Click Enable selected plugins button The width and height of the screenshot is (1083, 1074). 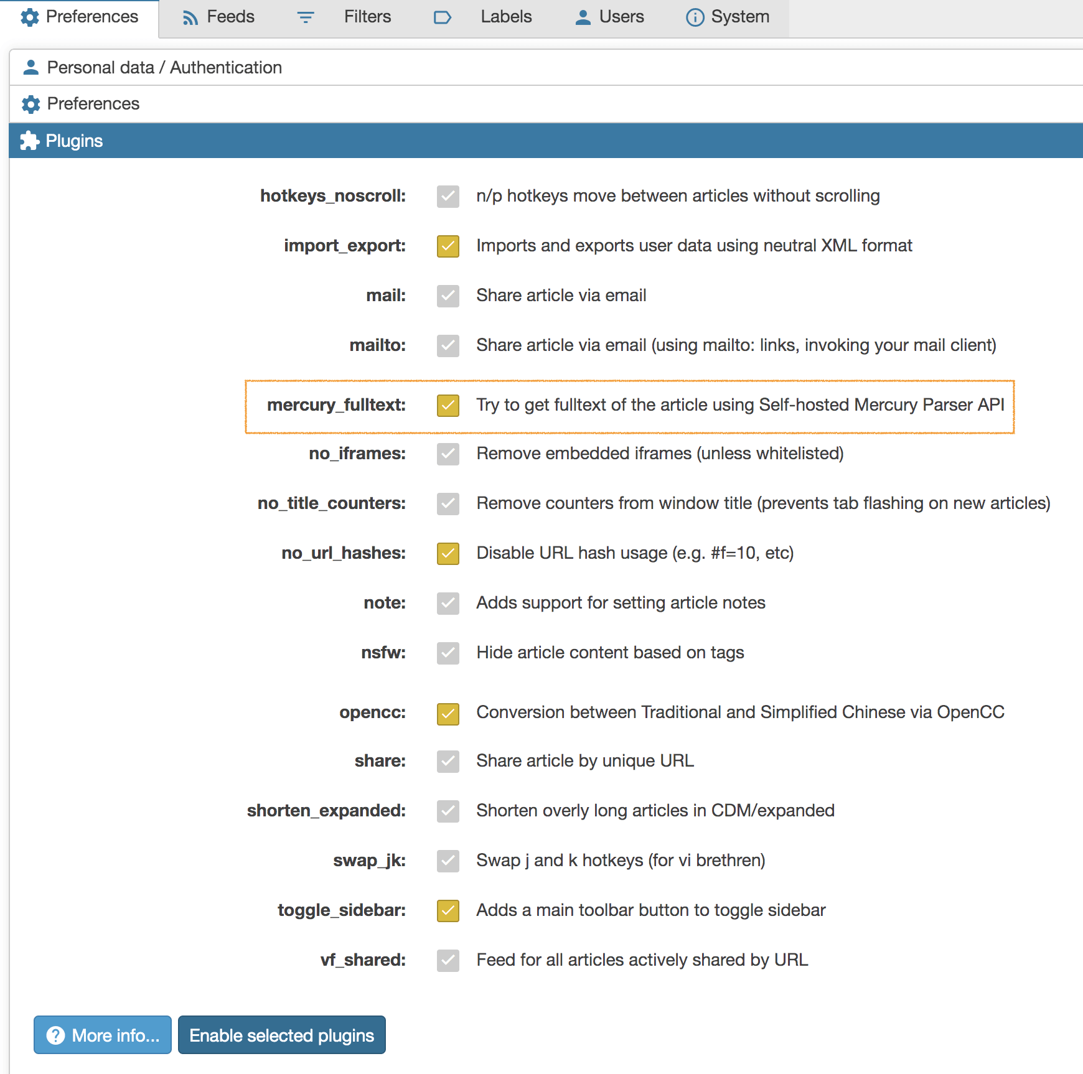tap(282, 1035)
